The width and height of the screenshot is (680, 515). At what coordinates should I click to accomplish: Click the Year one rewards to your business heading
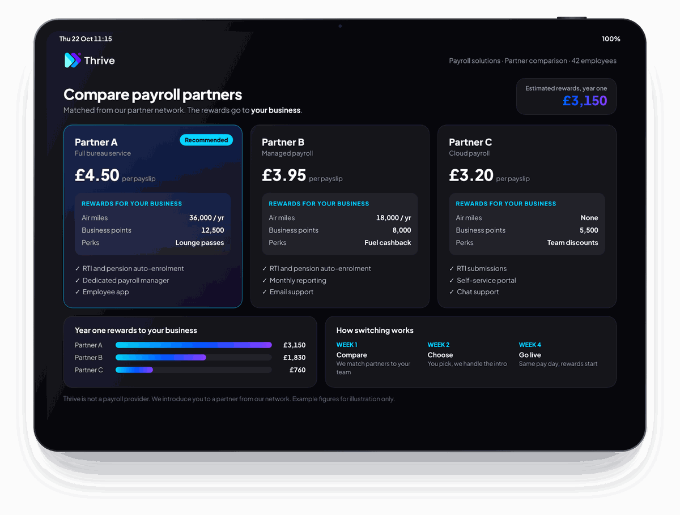click(x=136, y=331)
